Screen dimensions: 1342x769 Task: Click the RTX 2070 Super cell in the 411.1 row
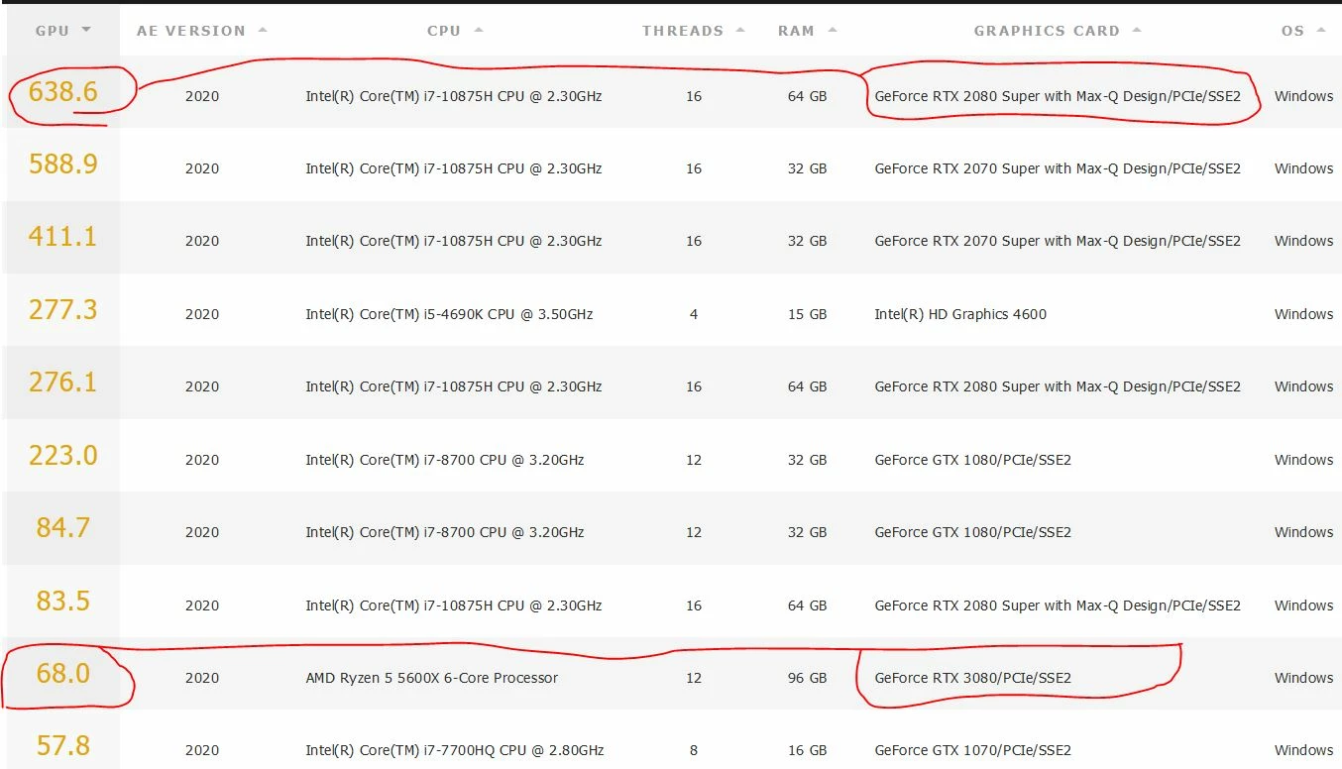tap(1058, 241)
